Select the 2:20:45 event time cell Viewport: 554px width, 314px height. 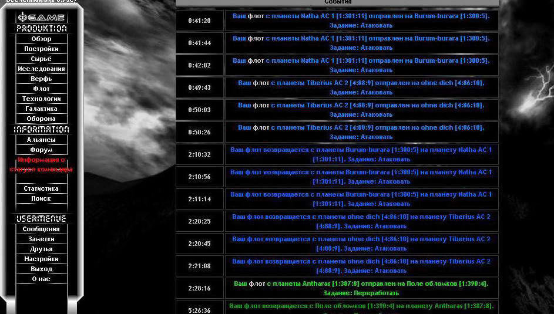tap(200, 244)
